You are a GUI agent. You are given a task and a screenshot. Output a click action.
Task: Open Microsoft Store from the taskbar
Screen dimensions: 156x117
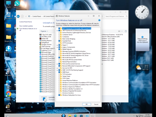tap(81, 116)
